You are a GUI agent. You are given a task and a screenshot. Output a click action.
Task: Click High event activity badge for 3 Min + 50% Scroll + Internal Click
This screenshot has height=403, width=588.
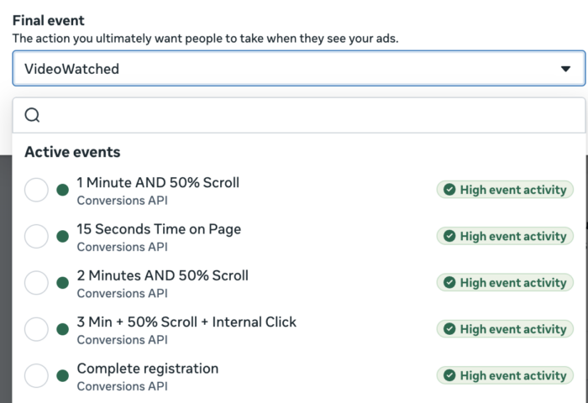tap(505, 329)
